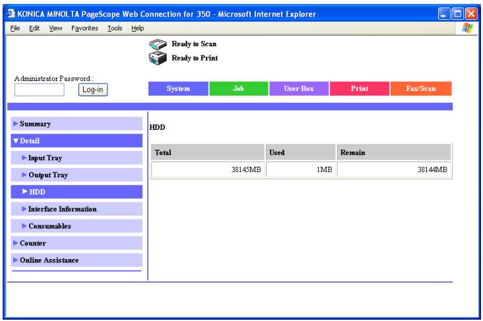Viewport: 483px width, 321px height.
Task: Expand the Online Assistance section
Action: (77, 260)
